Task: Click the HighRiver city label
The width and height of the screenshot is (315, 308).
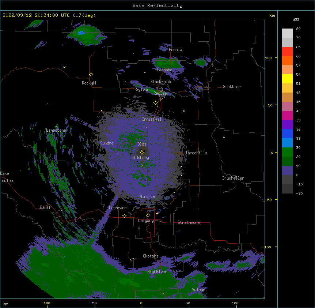Action: coord(157,272)
